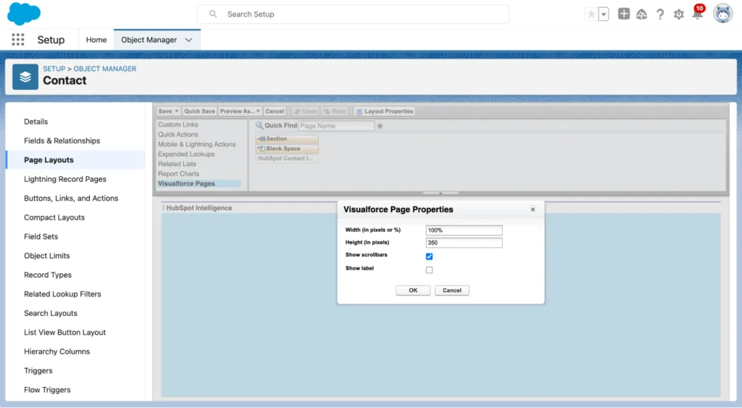Select Report Charts palette category
This screenshot has height=408, width=742.
[x=178, y=174]
